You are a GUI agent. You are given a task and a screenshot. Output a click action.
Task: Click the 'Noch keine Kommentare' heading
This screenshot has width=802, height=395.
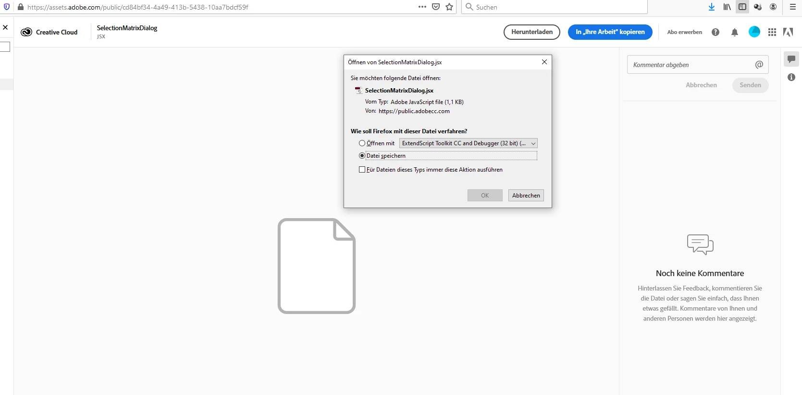[700, 273]
